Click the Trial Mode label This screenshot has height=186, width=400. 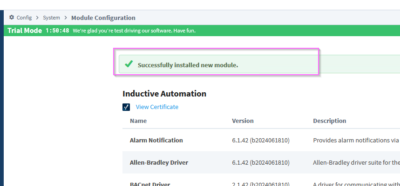[x=25, y=31]
